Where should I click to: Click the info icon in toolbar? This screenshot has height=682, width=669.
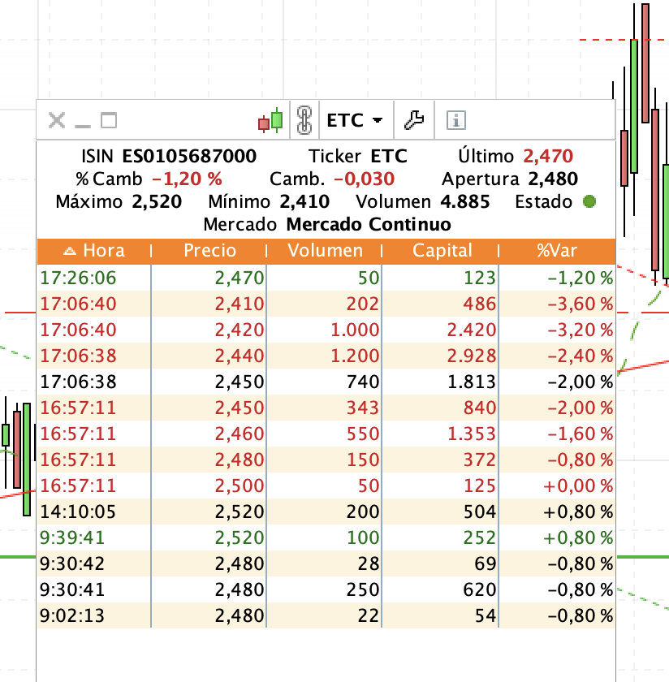(x=456, y=121)
